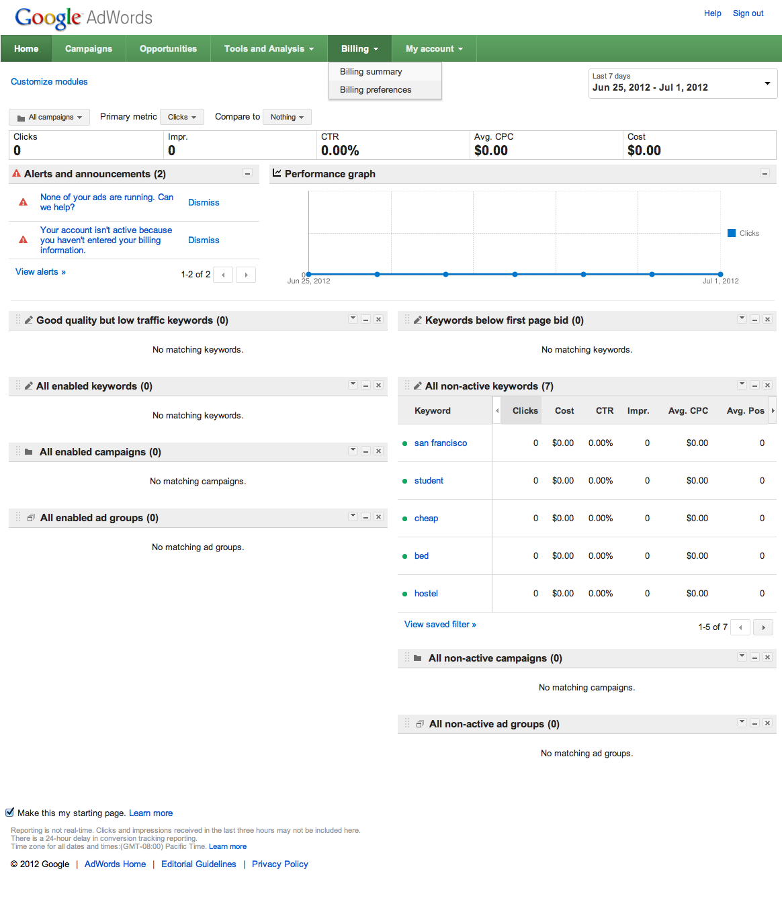Dismiss the 'None of your ads' alert
Screen dimensions: 782x900
[x=204, y=203]
